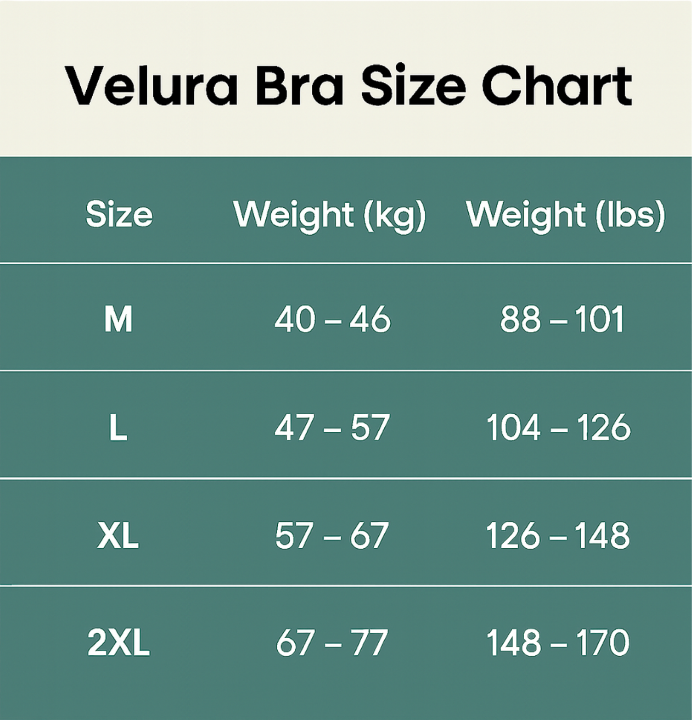The image size is (692, 720).
Task: Click the Weight (lbs) column header
Action: (566, 215)
